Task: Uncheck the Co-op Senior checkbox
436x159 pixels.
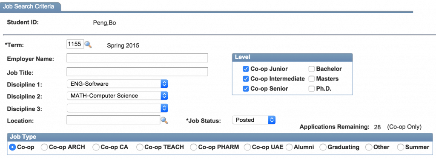Action: tap(246, 89)
